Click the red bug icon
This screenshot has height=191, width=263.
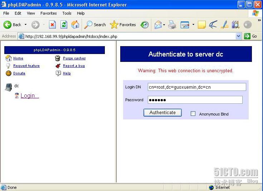58,66
